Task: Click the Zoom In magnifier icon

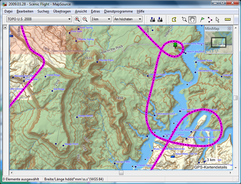Action: (x=78, y=19)
